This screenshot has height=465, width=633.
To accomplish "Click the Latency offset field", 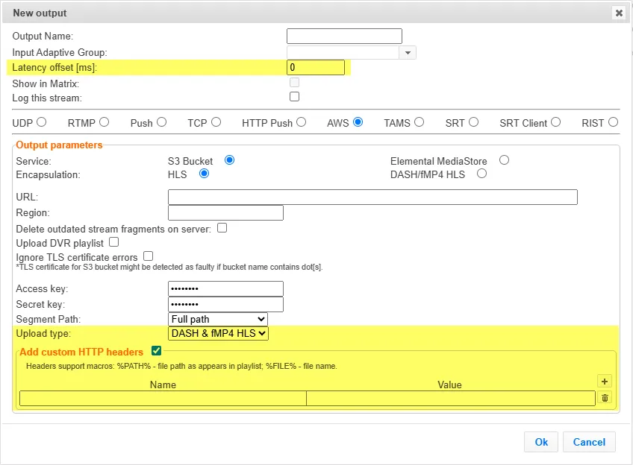I will point(316,68).
